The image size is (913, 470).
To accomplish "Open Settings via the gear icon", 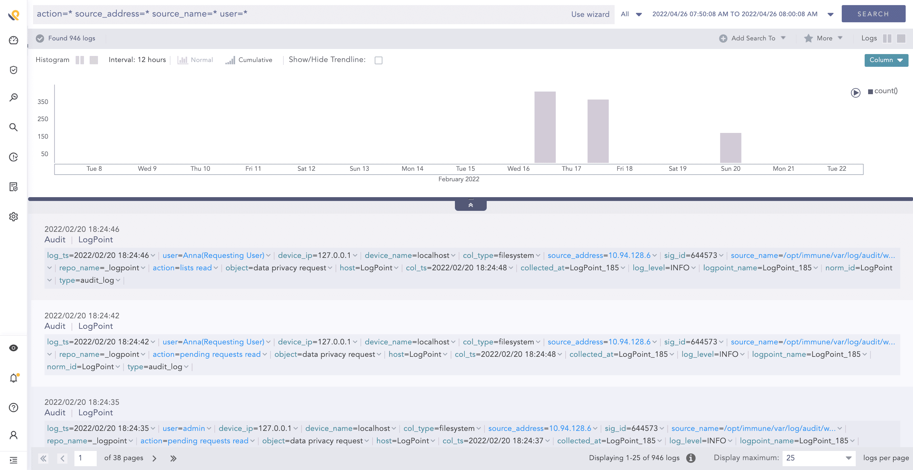I will [x=13, y=217].
